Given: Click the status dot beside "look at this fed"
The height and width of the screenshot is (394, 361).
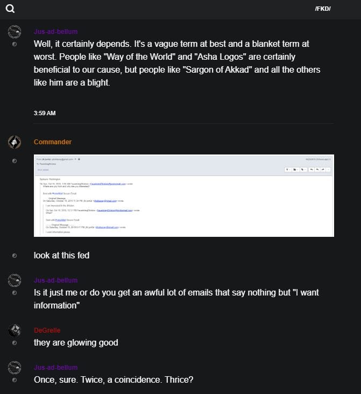Looking at the screenshot, I should click(15, 255).
